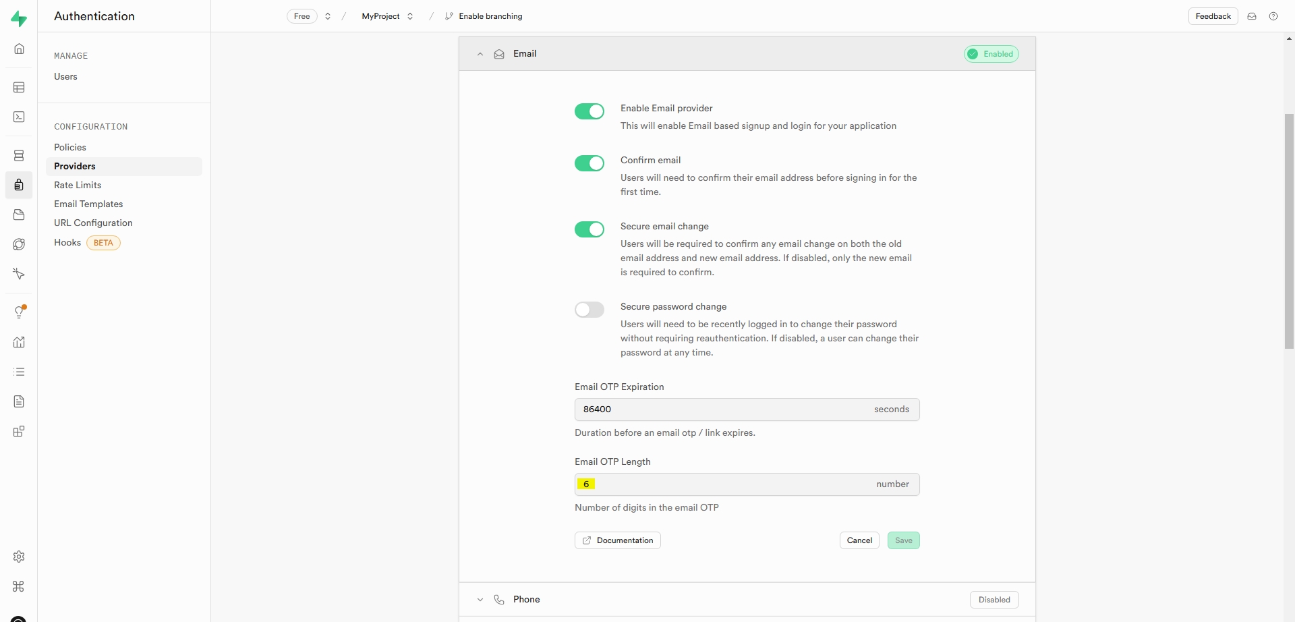Enable the Secure password change toggle
The width and height of the screenshot is (1295, 622).
click(x=589, y=310)
